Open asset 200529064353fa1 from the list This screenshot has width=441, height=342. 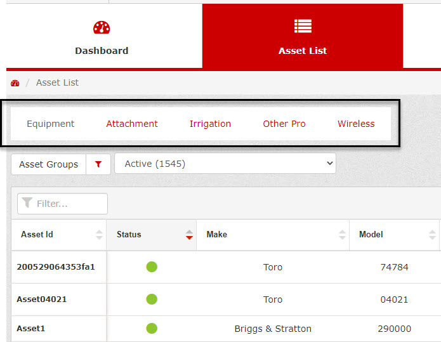pyautogui.click(x=56, y=267)
